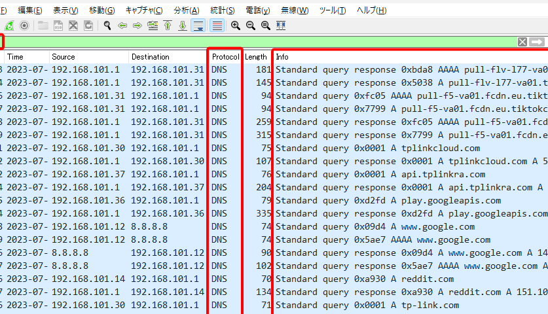This screenshot has width=548, height=314.
Task: Close this capture file icon
Action: click(x=73, y=26)
